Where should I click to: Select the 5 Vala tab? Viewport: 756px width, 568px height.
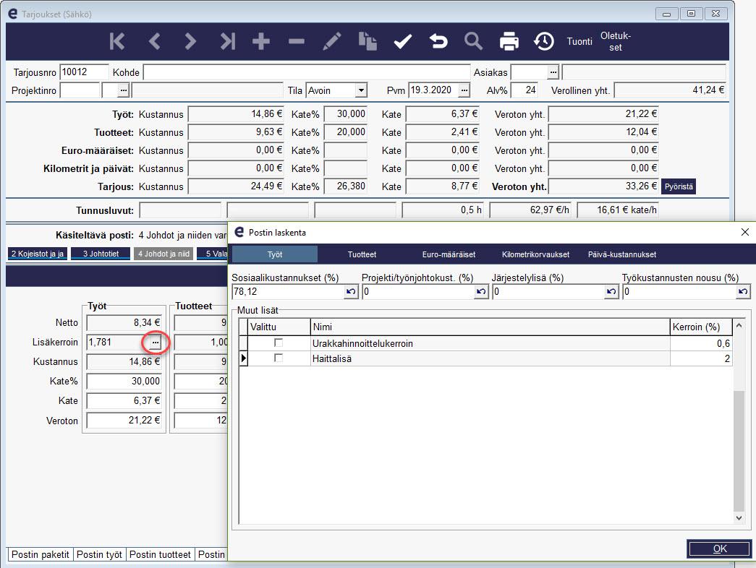pos(213,254)
